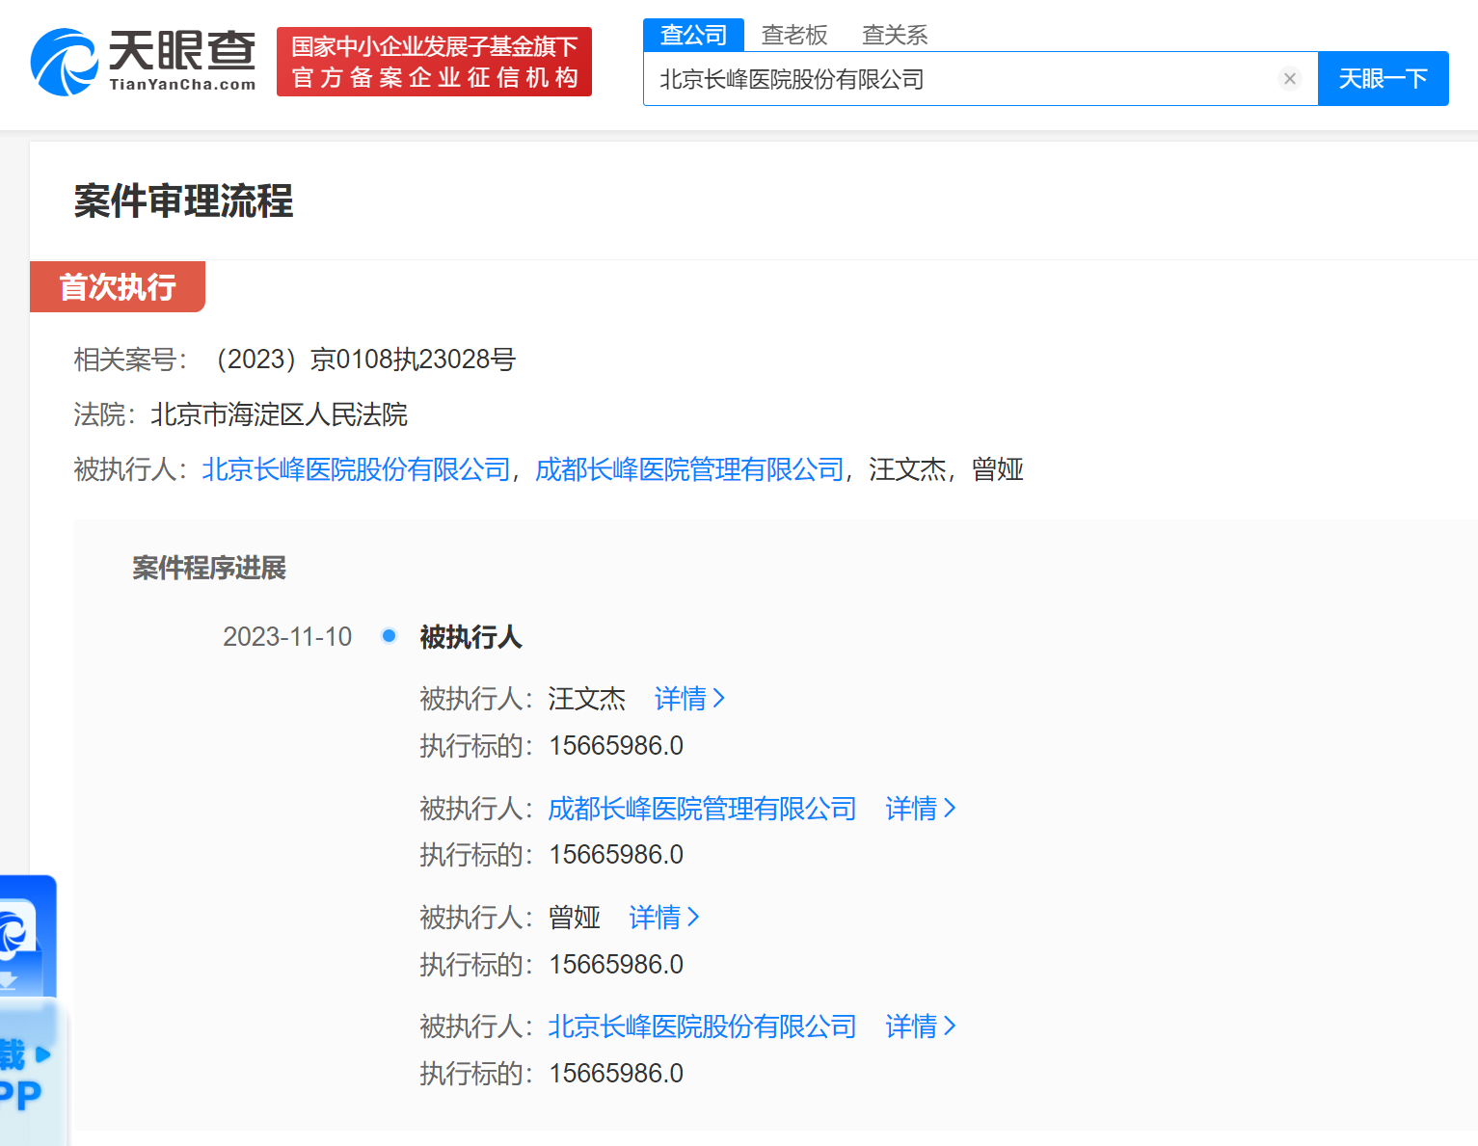Image resolution: width=1478 pixels, height=1146 pixels.
Task: Switch to the 查公司 tab
Action: 693,35
